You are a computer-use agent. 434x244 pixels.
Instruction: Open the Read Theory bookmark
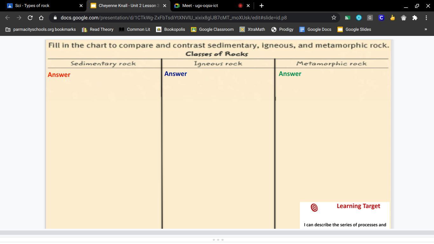tap(98, 29)
